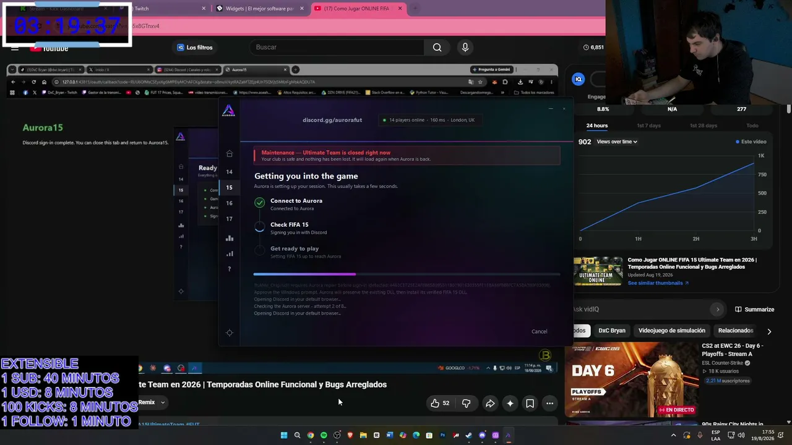This screenshot has height=445, width=792.
Task: Click the Maintenance Ultimate Team closed banner
Action: coord(407,156)
